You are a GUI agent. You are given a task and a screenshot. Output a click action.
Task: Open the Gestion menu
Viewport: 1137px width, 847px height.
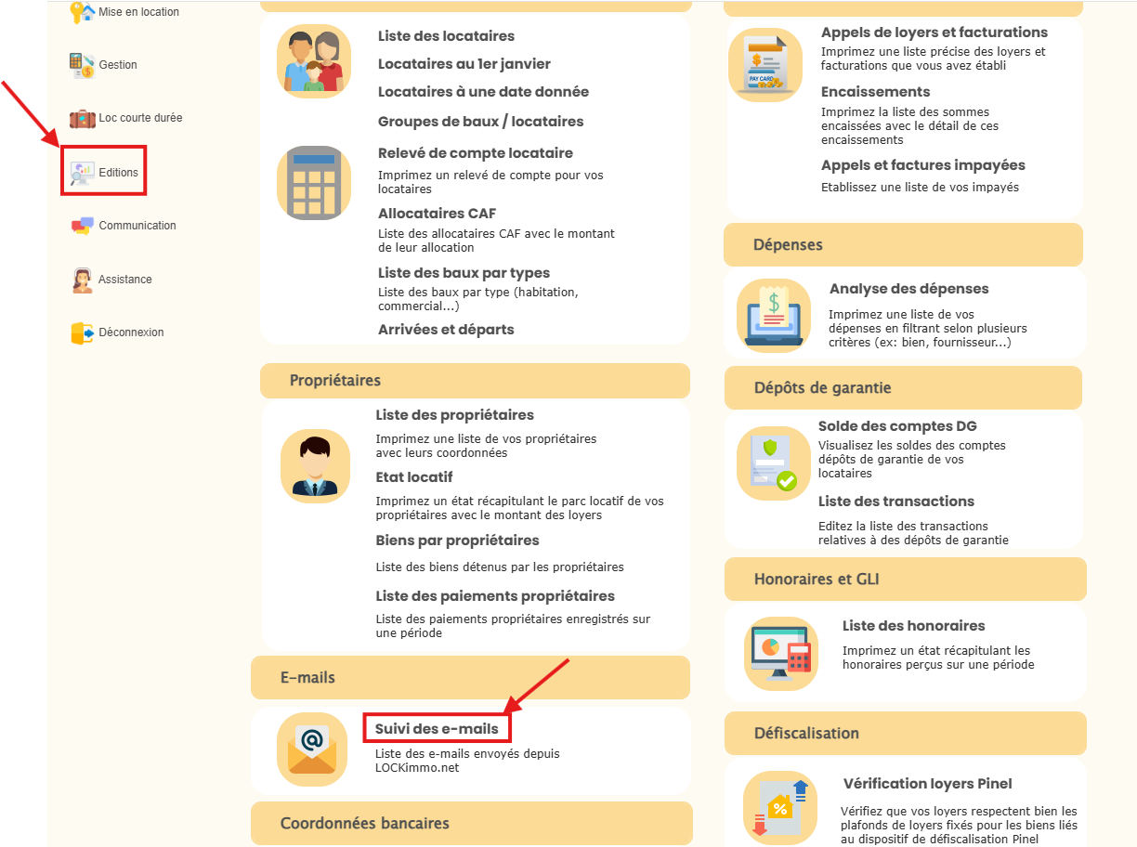[118, 65]
